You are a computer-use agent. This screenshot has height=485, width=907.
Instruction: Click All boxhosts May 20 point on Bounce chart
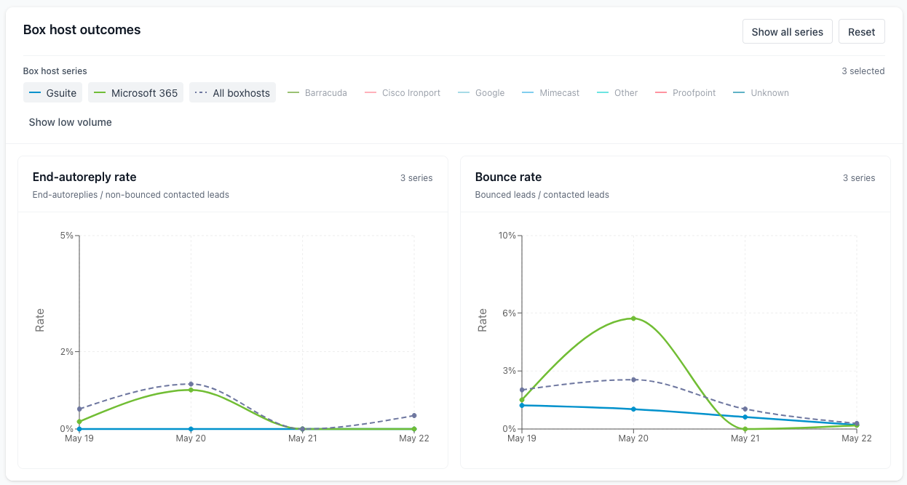633,380
